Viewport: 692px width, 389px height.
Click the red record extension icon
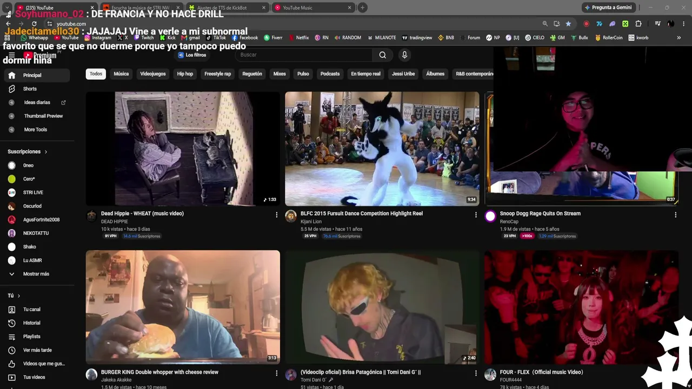coord(587,24)
